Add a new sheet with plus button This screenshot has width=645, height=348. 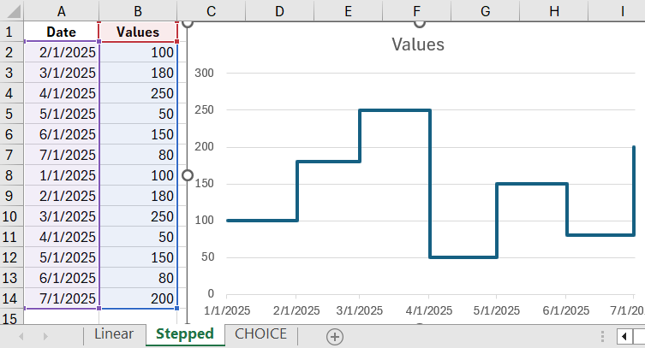(x=335, y=337)
